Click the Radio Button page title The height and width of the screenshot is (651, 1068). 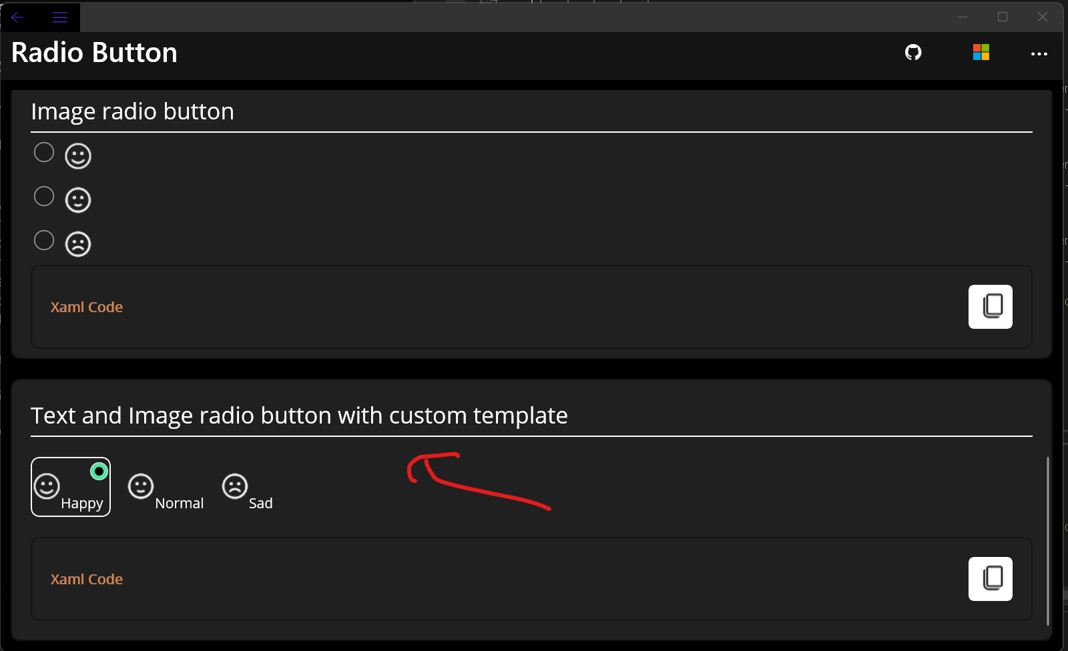coord(93,52)
